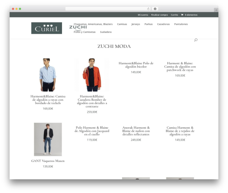Open Camisa de 2 tejidos product
The image size is (228, 193).
(180, 131)
